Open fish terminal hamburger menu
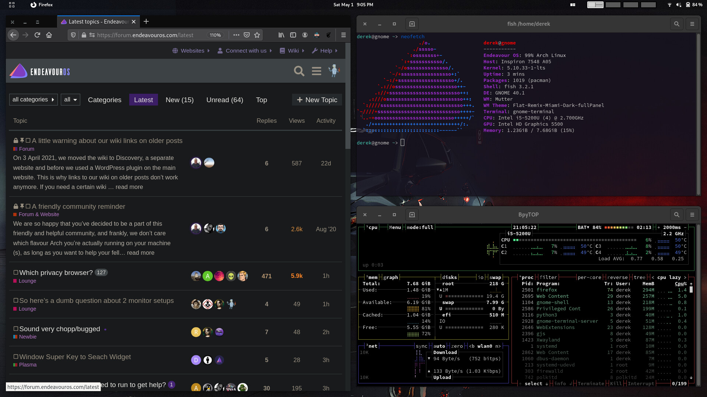The image size is (707, 397). point(692,24)
